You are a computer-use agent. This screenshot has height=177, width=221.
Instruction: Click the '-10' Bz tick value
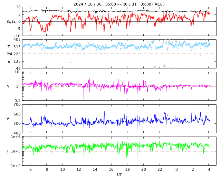pyautogui.click(x=17, y=36)
